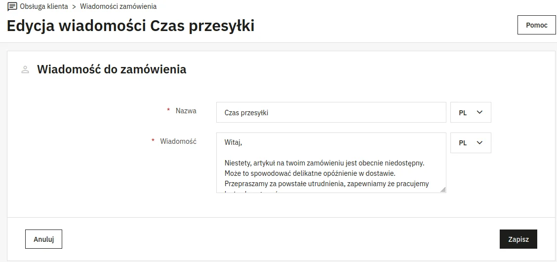Click the line starting 'Niestety, artykuł na twoim'
Viewport: 557px width, 262px height.
tap(325, 163)
